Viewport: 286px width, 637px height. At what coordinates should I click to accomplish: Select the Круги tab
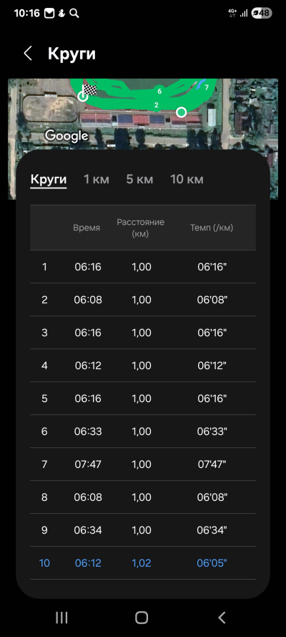click(x=49, y=179)
